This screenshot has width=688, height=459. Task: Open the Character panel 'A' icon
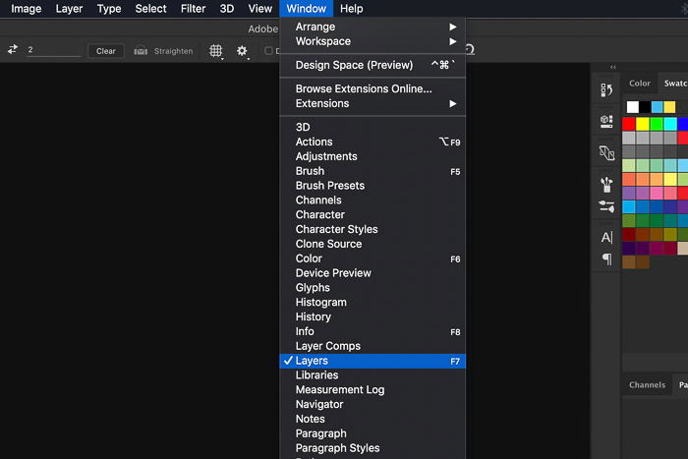click(x=606, y=238)
